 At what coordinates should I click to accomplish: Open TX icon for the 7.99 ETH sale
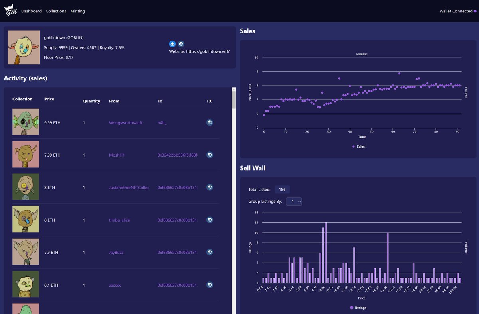[210, 155]
